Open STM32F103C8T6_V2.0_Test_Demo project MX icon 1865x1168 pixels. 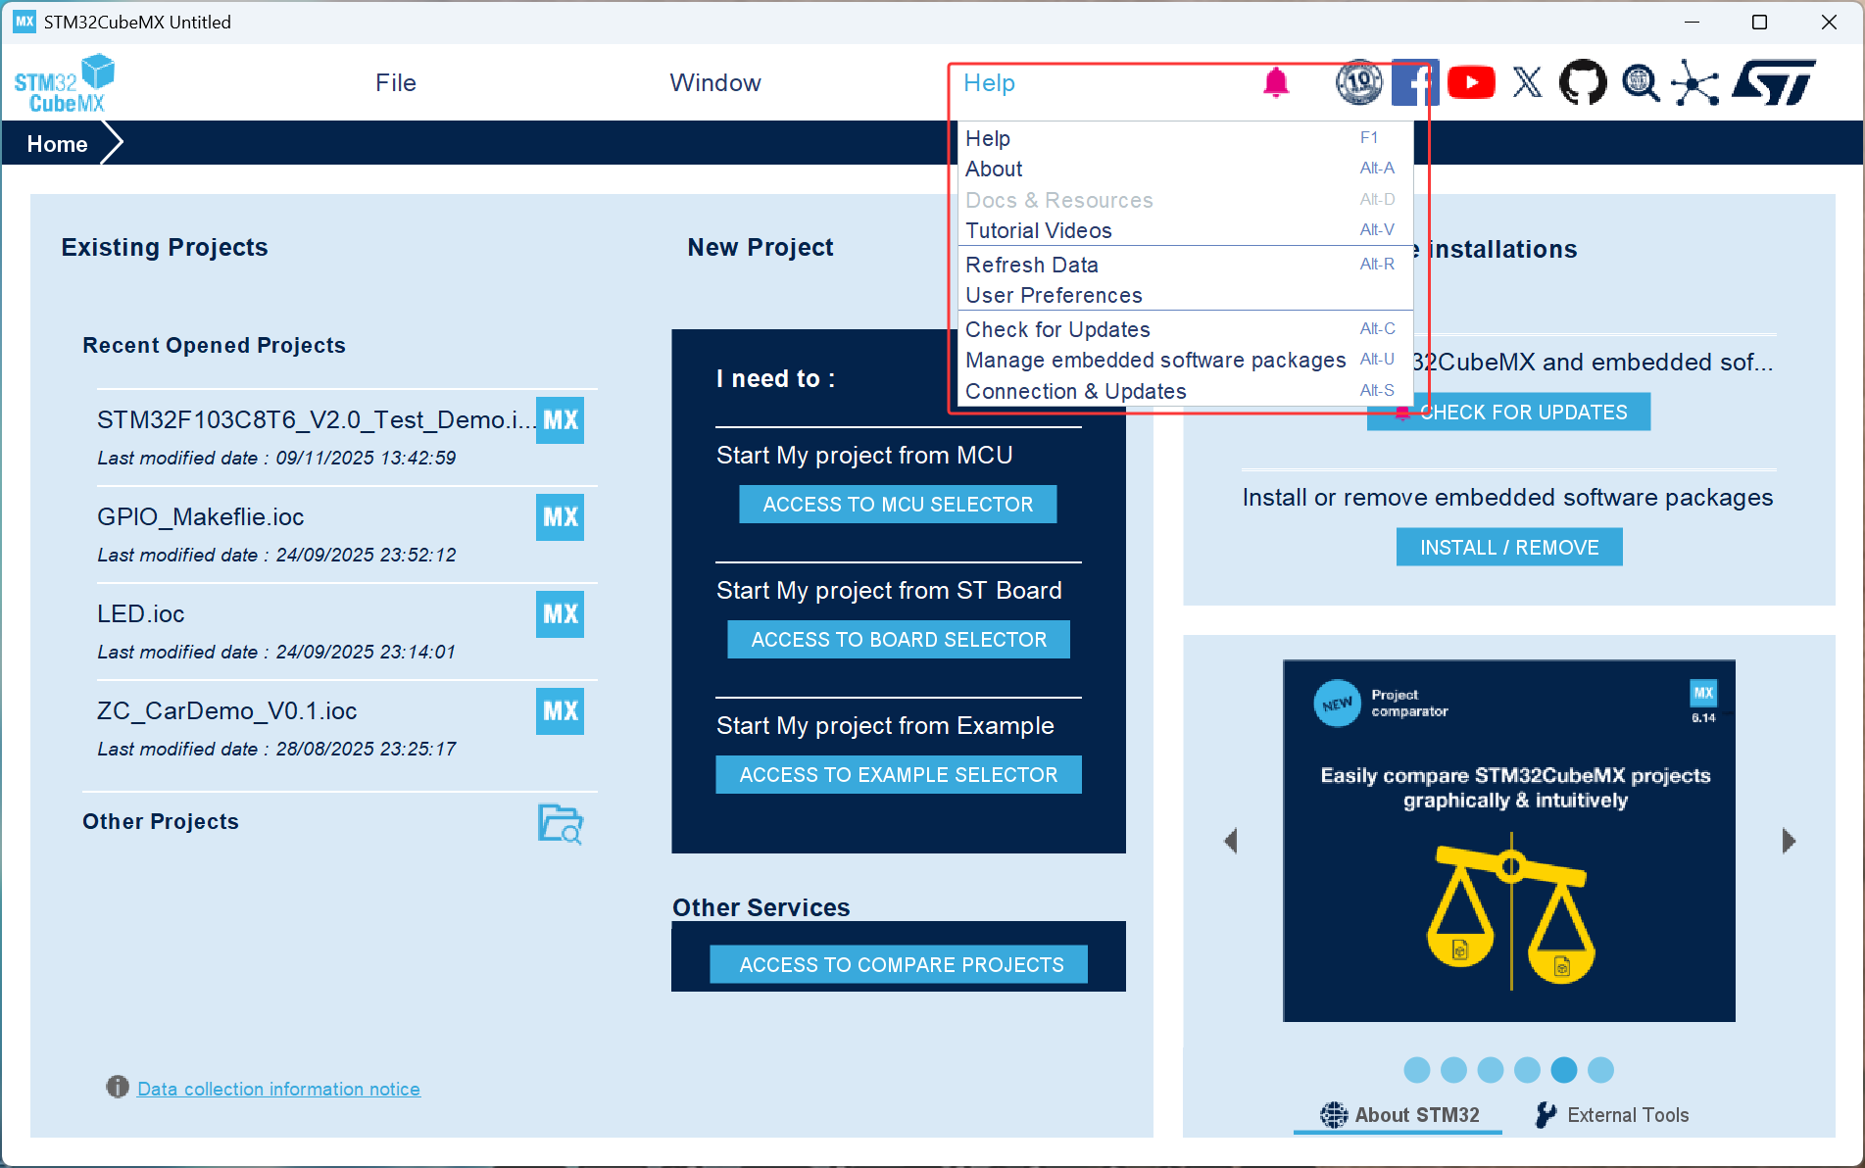(560, 420)
